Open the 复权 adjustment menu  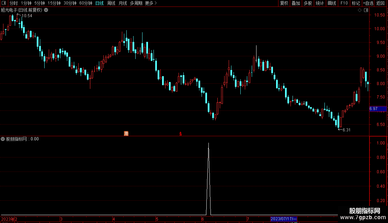click(284, 3)
